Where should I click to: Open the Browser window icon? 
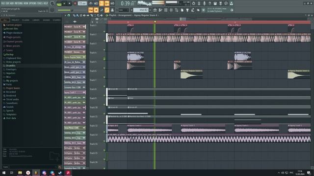coord(177,10)
